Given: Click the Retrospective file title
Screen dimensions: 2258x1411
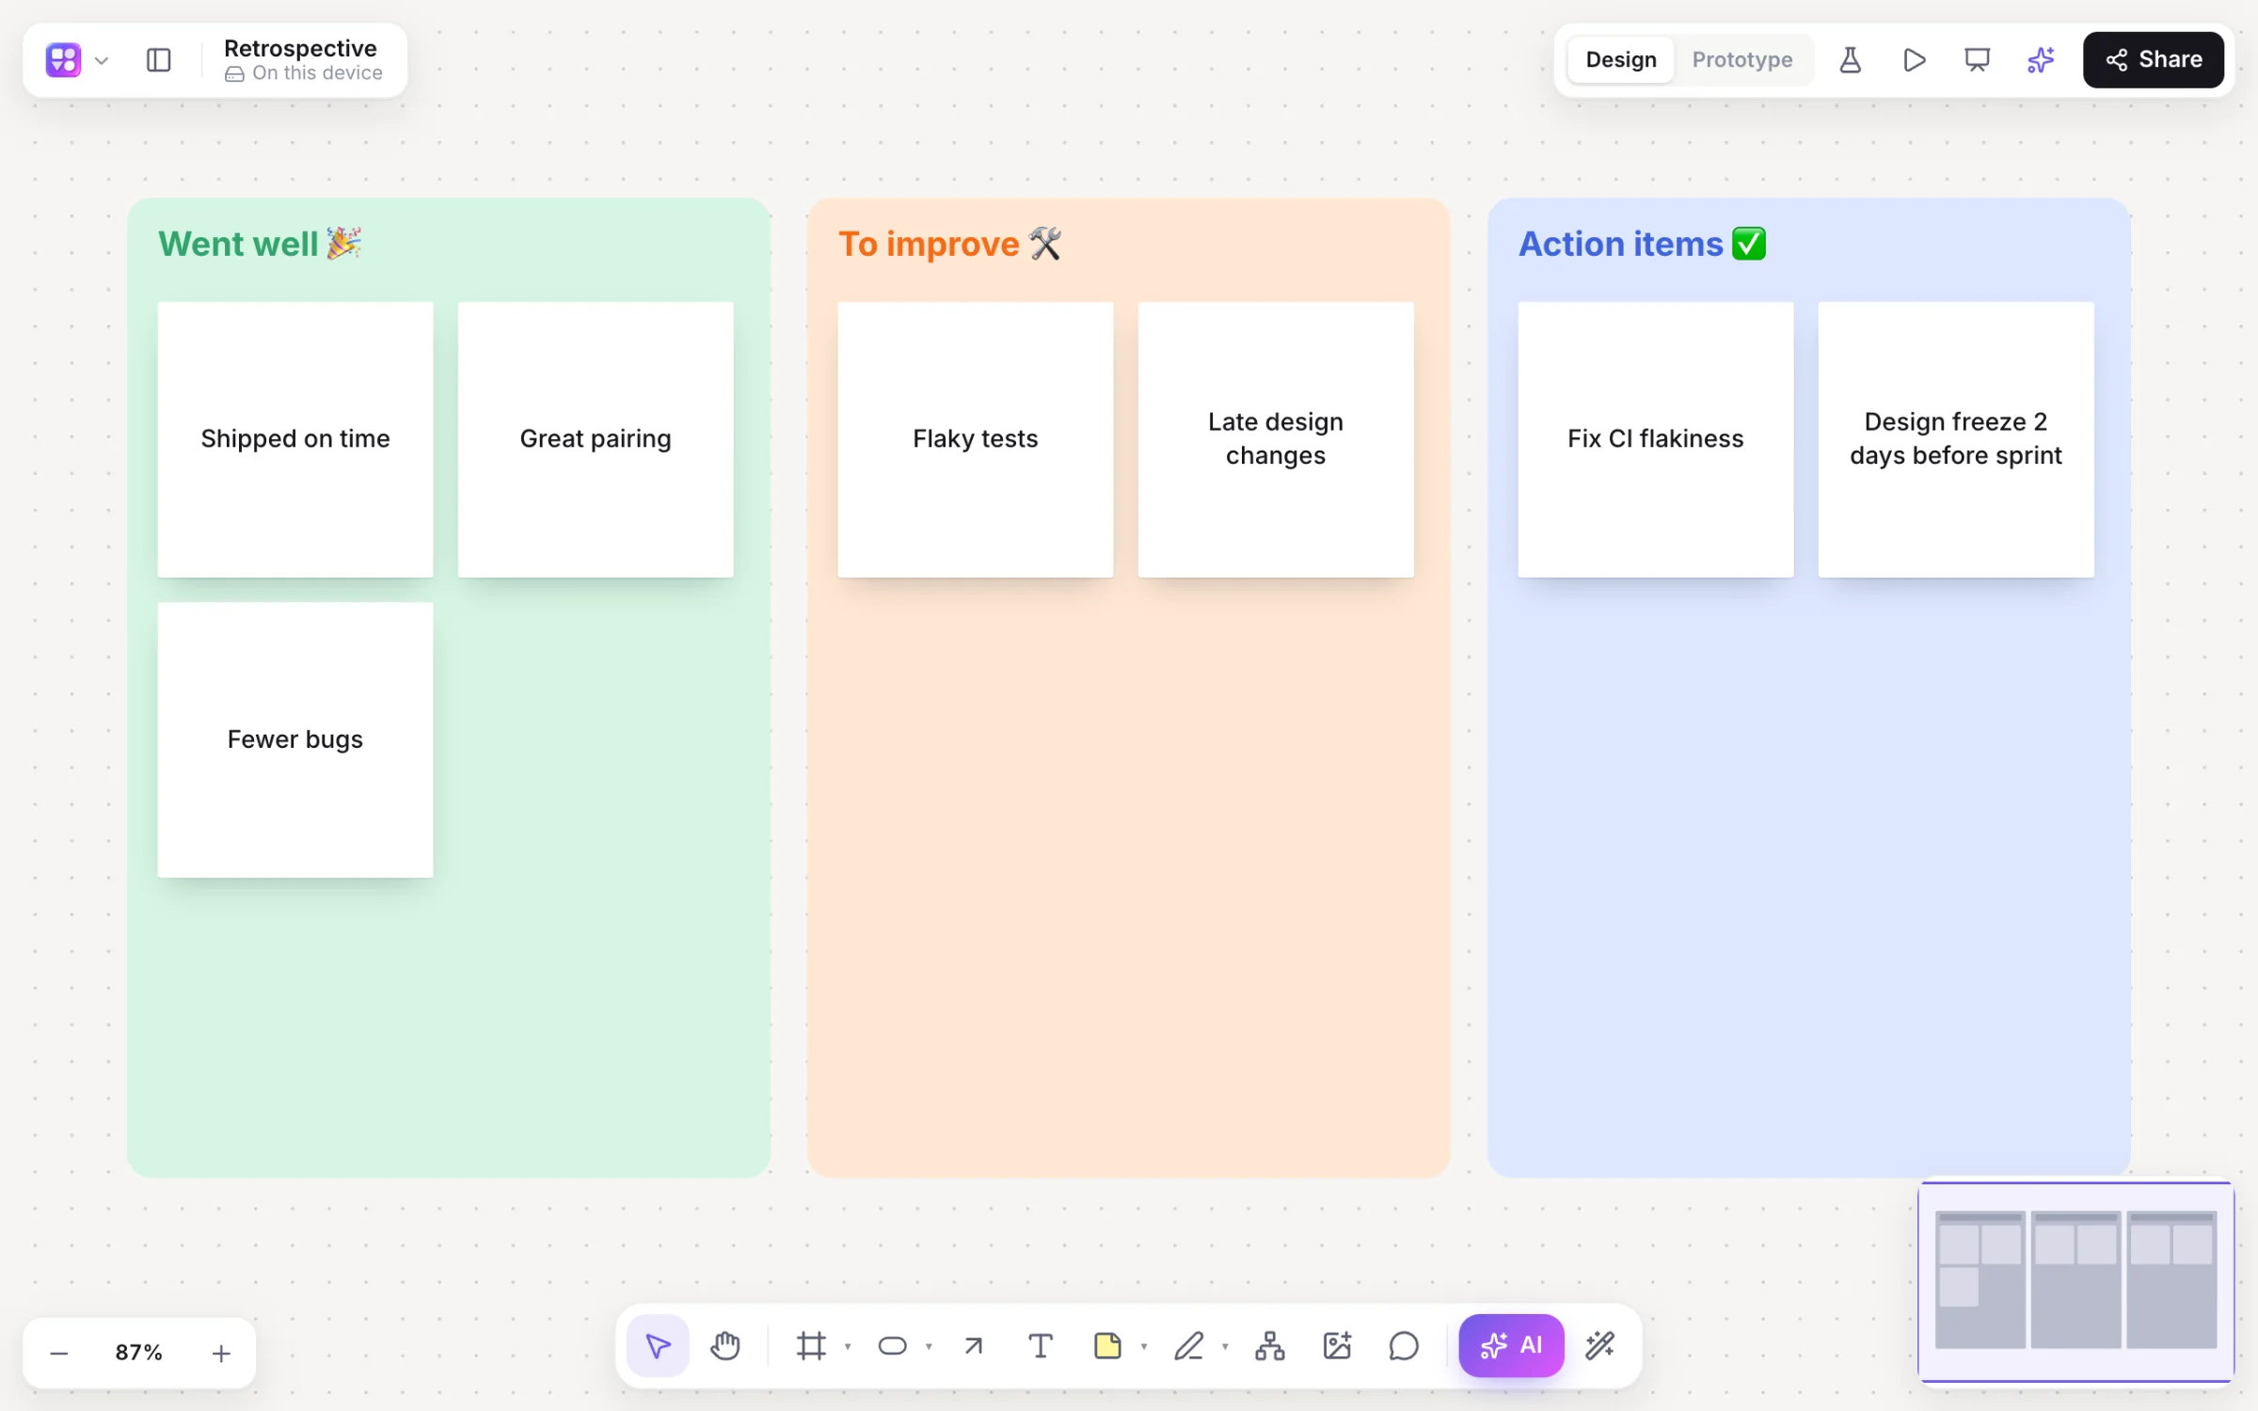Looking at the screenshot, I should pyautogui.click(x=300, y=48).
